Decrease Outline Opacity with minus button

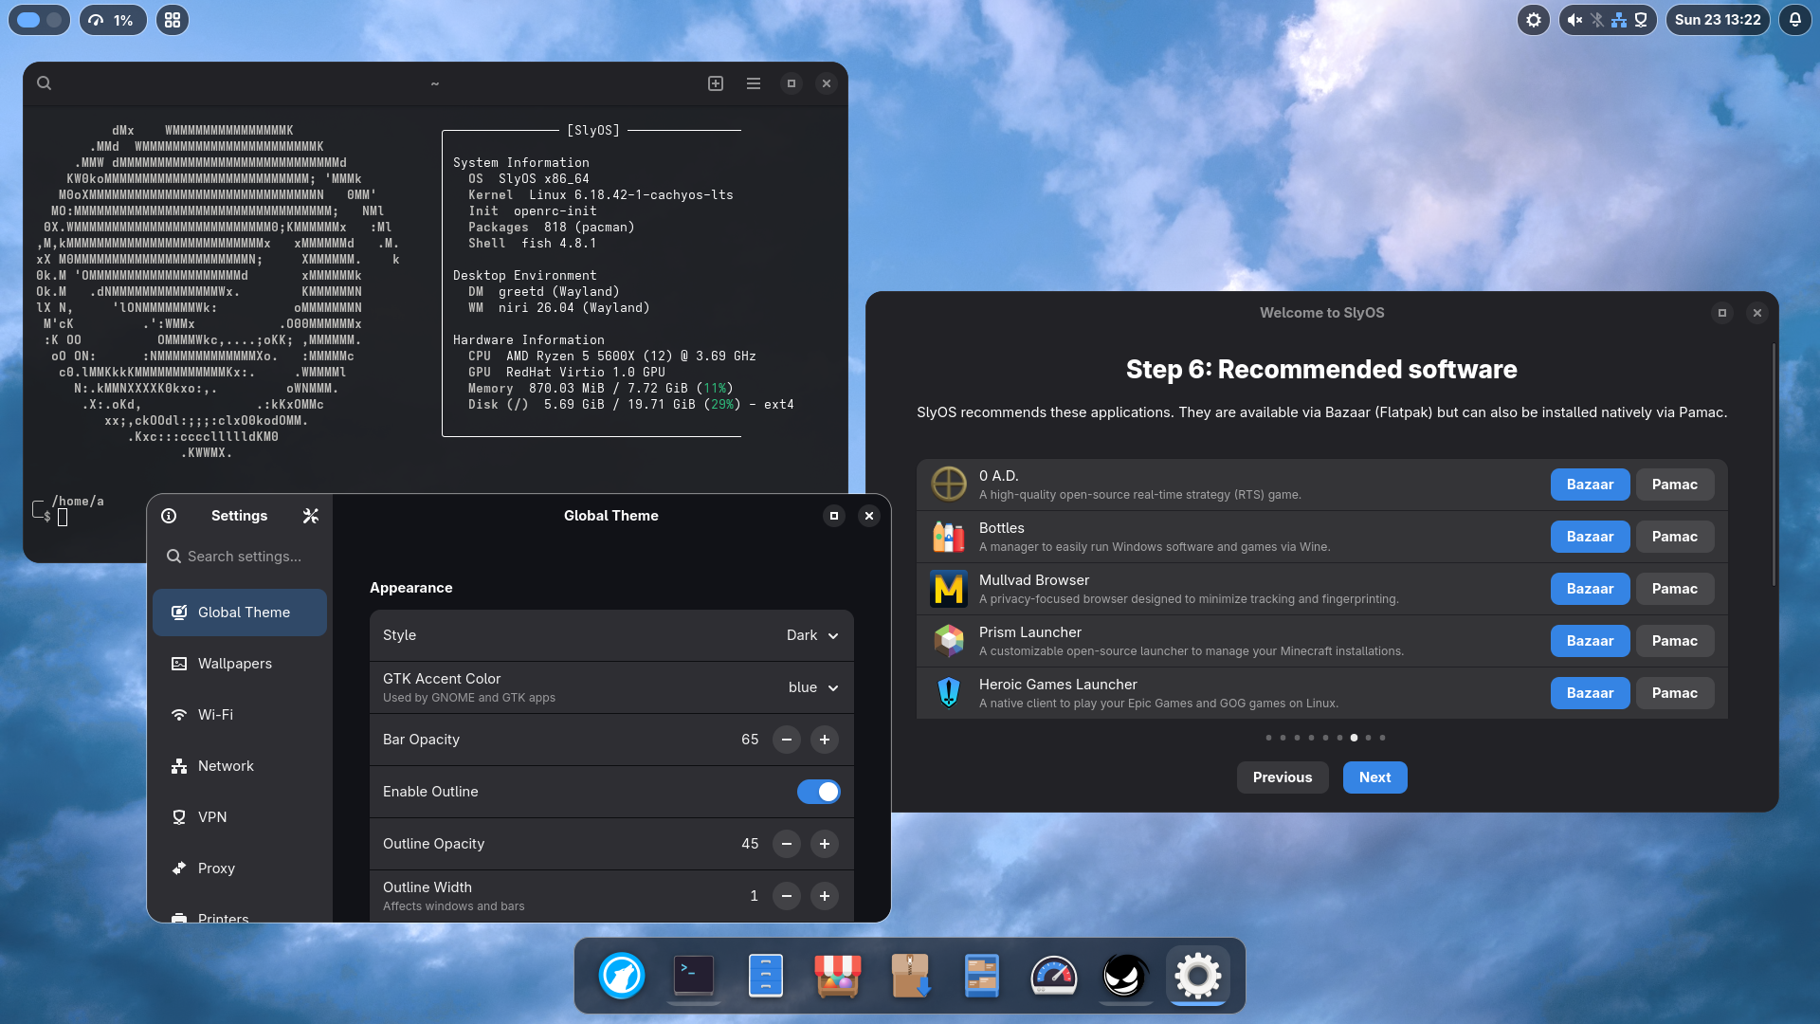pyautogui.click(x=787, y=844)
